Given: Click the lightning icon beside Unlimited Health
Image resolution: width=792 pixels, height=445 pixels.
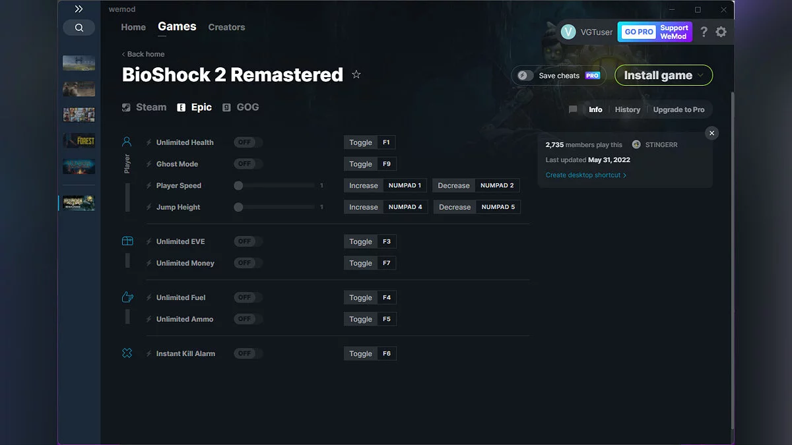Looking at the screenshot, I should pyautogui.click(x=148, y=142).
